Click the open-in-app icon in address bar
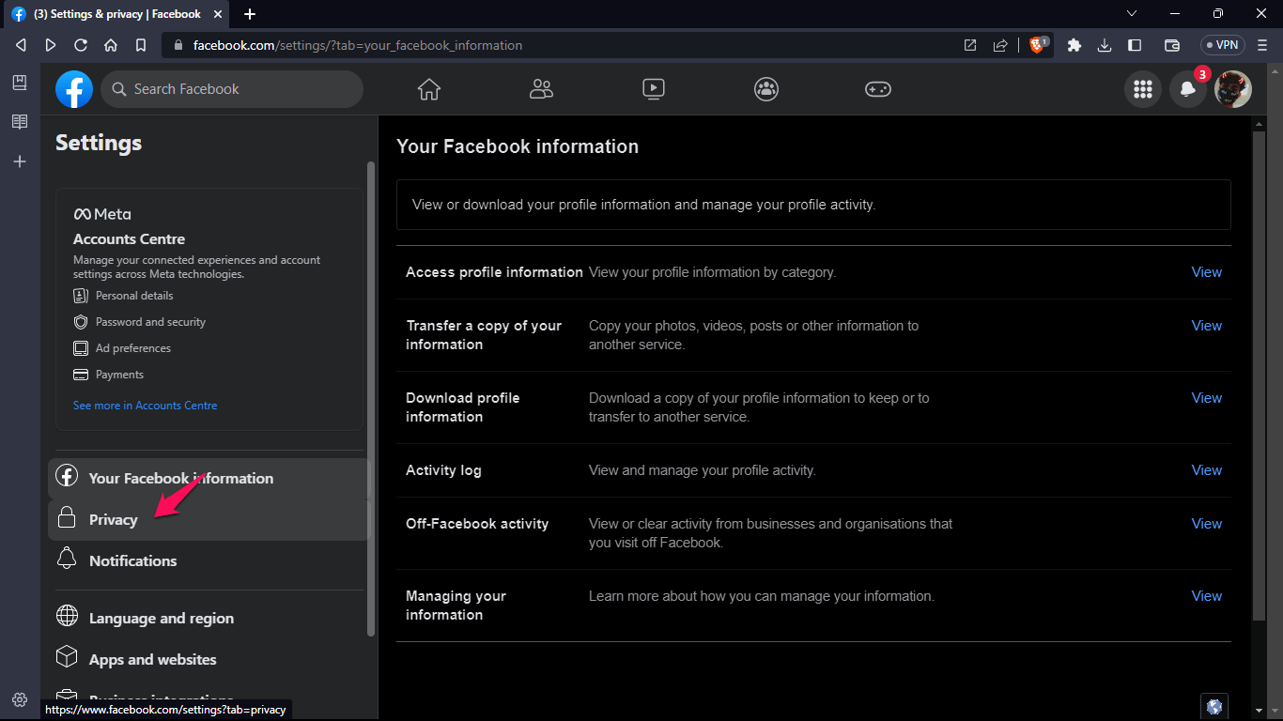Screen dimensions: 1283x721 point(970,45)
